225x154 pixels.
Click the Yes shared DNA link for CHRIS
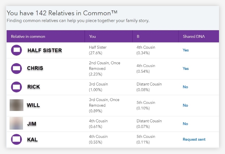(x=186, y=68)
